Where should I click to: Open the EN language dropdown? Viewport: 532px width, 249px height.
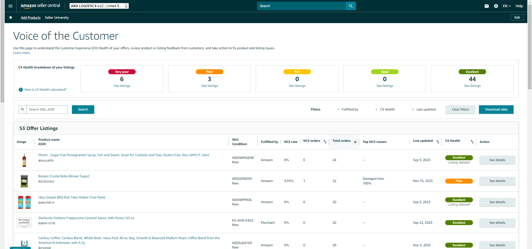point(507,6)
